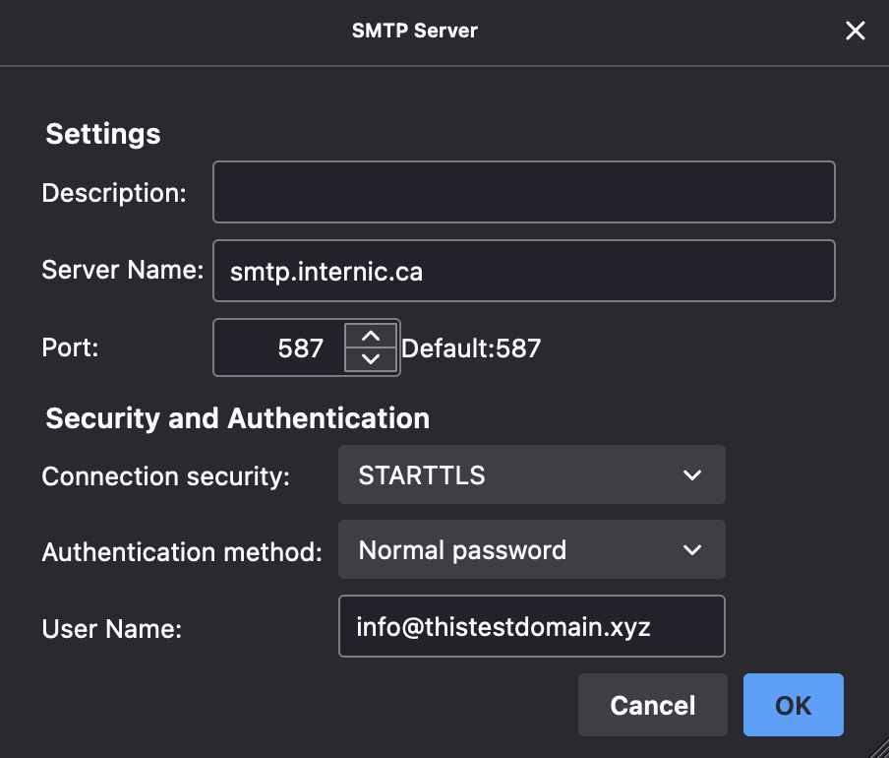The height and width of the screenshot is (758, 889).
Task: Close the SMTP Server dialog
Action: coord(855,31)
